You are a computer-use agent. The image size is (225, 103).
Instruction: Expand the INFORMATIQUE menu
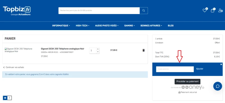(61, 26)
